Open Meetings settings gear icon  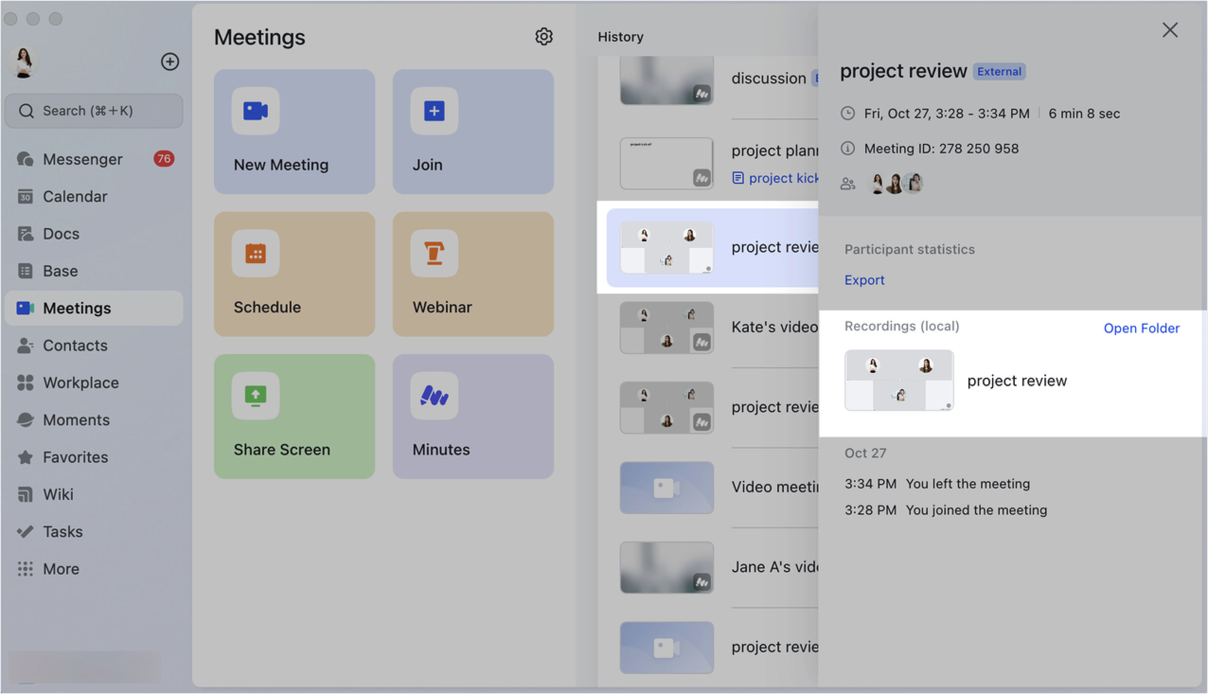[x=543, y=37]
